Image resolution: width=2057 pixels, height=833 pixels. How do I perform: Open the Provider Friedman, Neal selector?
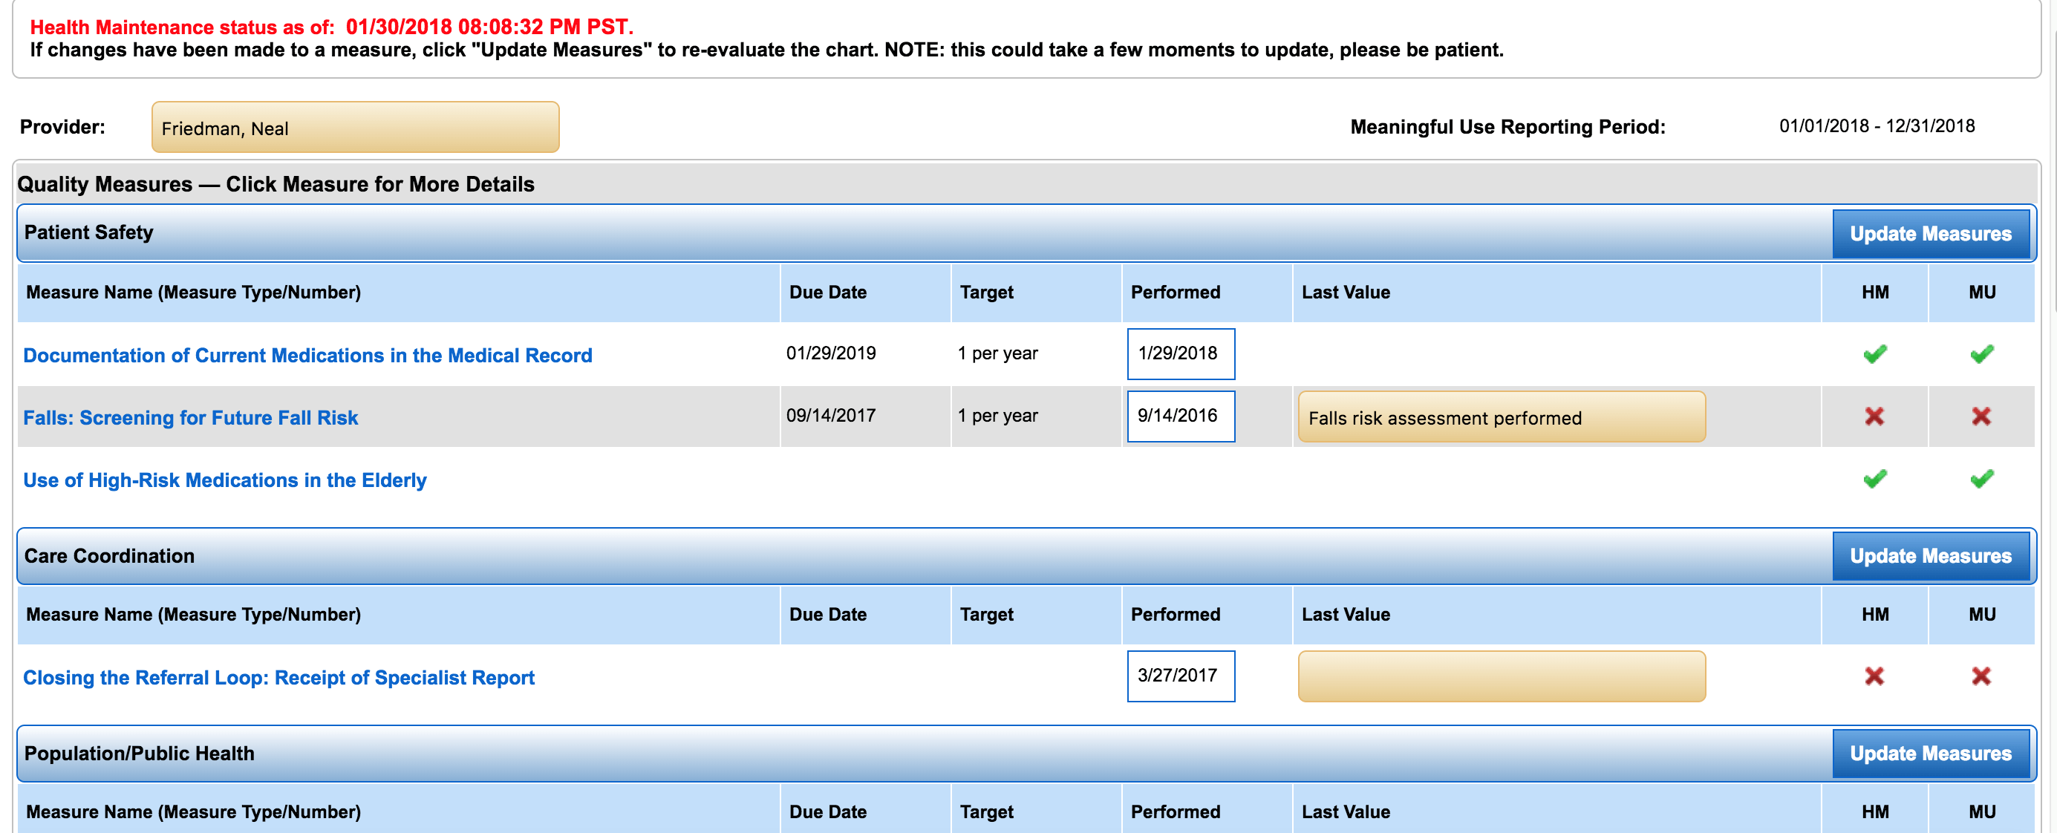tap(354, 128)
